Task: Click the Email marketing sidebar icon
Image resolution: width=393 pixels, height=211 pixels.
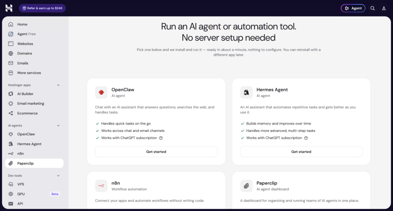Action: (11, 104)
